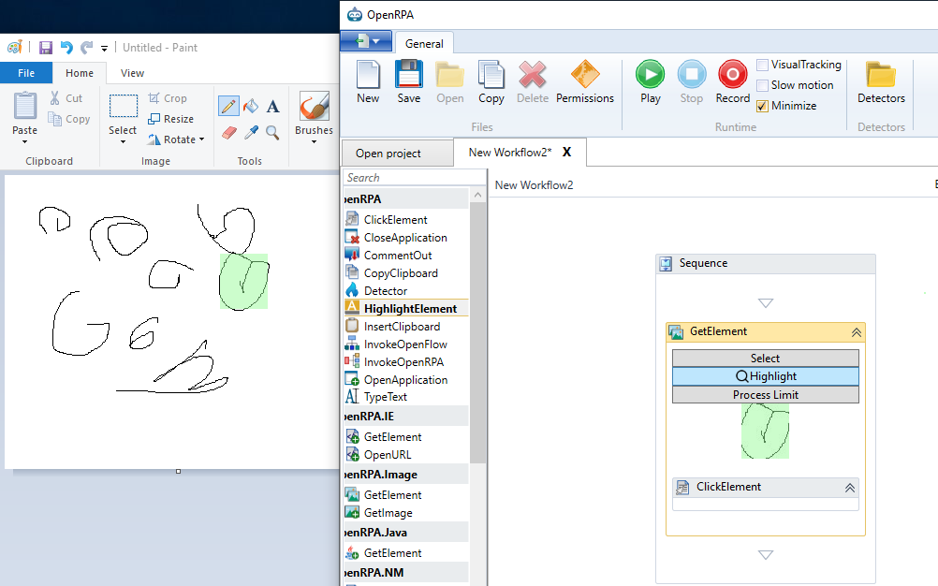This screenshot has width=938, height=586.
Task: Click the Process Limit button
Action: point(765,395)
